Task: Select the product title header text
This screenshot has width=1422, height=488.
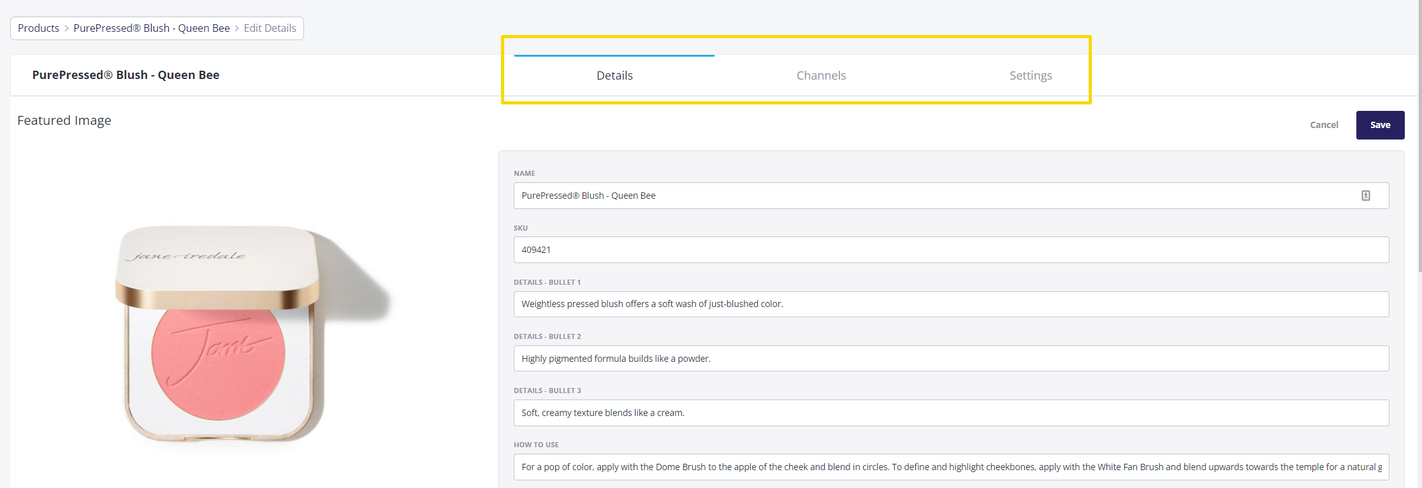Action: click(126, 75)
